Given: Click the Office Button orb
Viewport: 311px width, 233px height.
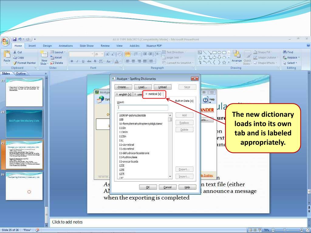Looking at the screenshot, I should [5, 41].
